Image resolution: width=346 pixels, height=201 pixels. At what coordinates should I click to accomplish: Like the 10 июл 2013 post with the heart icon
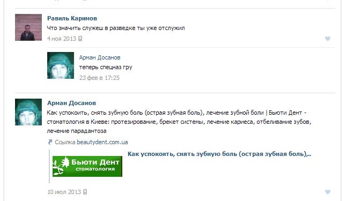pyautogui.click(x=328, y=192)
